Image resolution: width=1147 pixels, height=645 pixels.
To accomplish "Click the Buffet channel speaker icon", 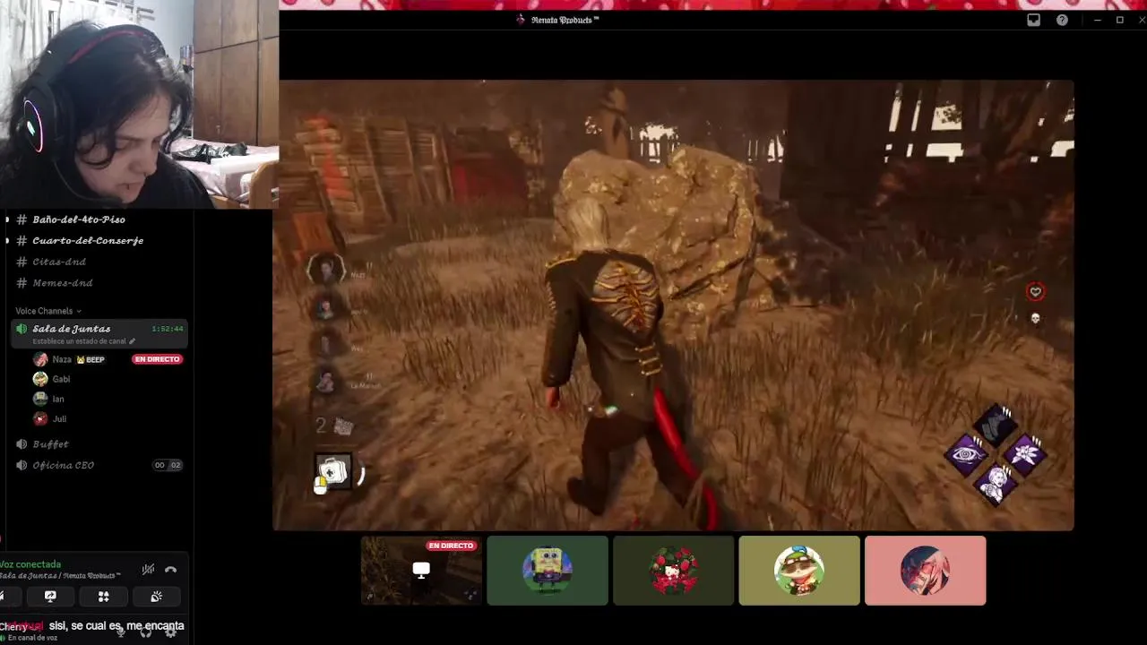I will 22,444.
